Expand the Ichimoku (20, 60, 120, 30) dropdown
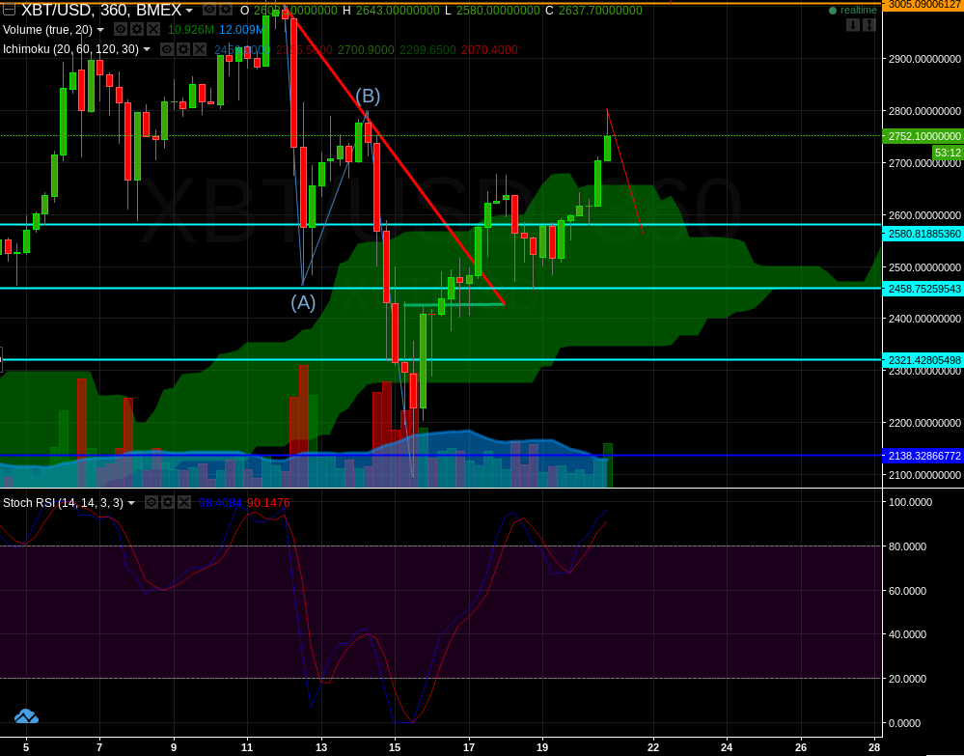This screenshot has width=964, height=756. [147, 50]
